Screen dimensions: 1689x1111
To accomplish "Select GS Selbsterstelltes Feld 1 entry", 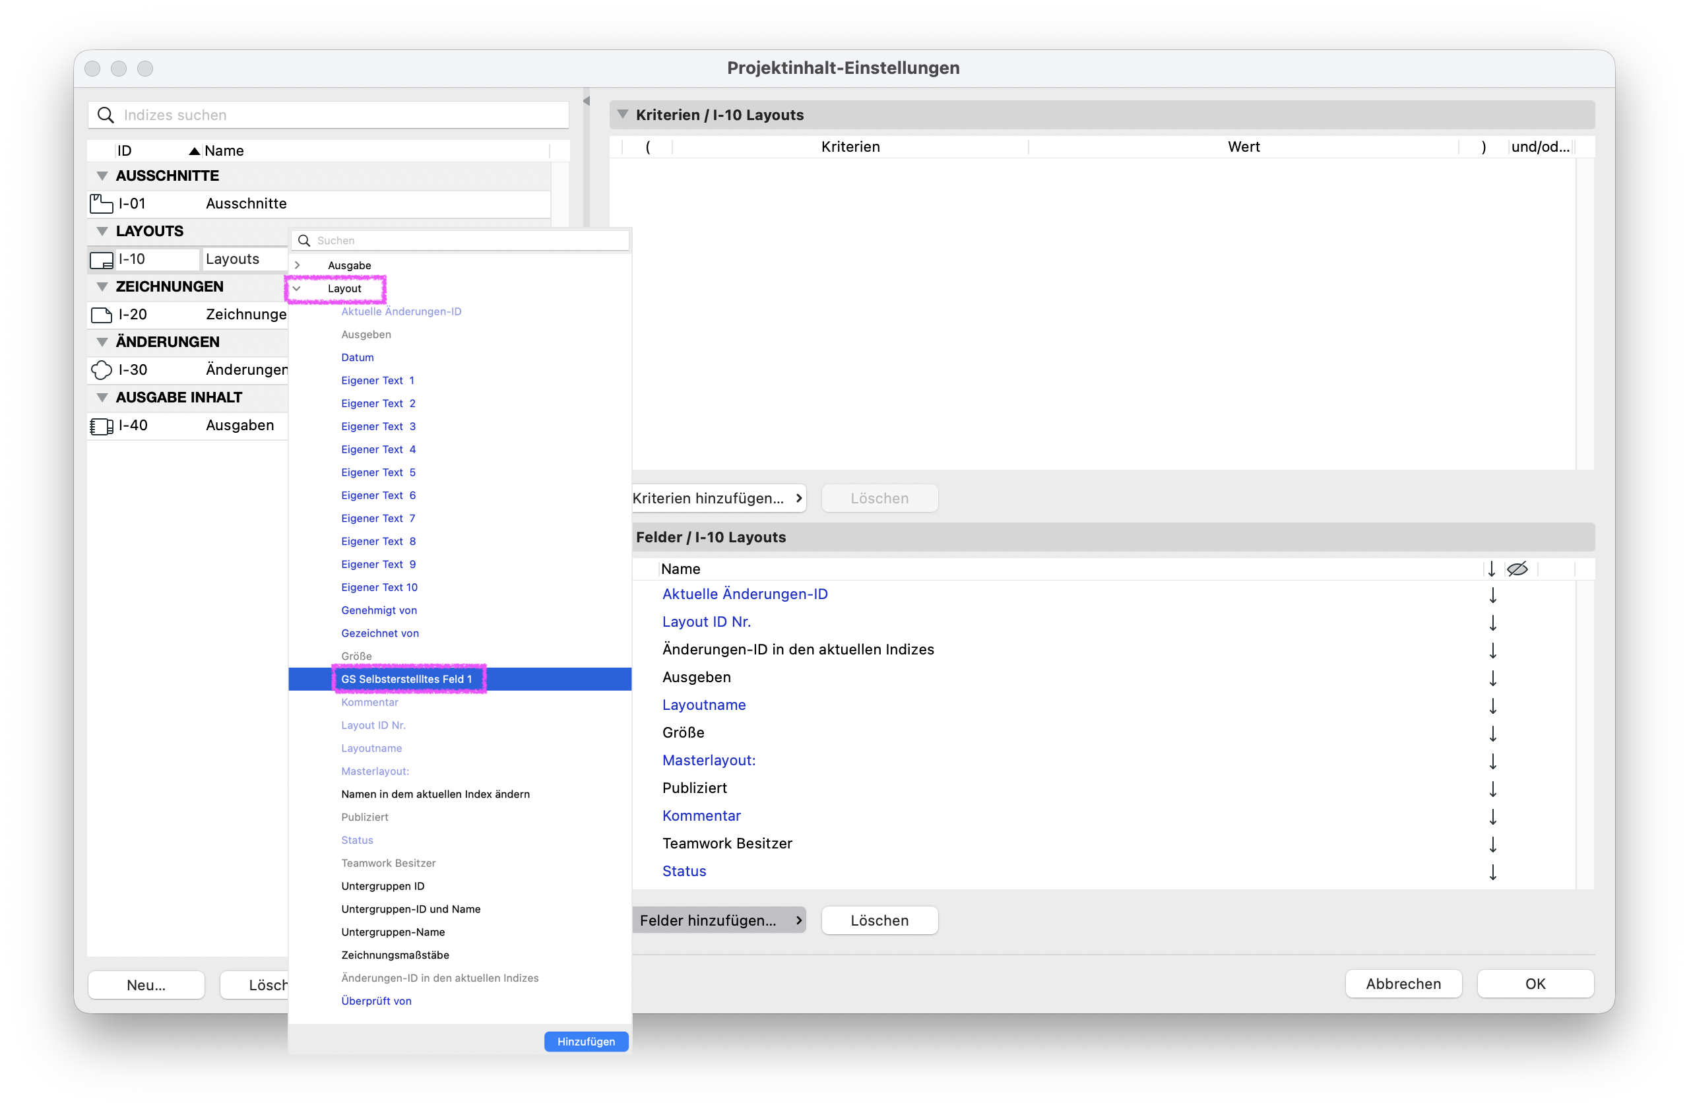I will click(x=460, y=679).
